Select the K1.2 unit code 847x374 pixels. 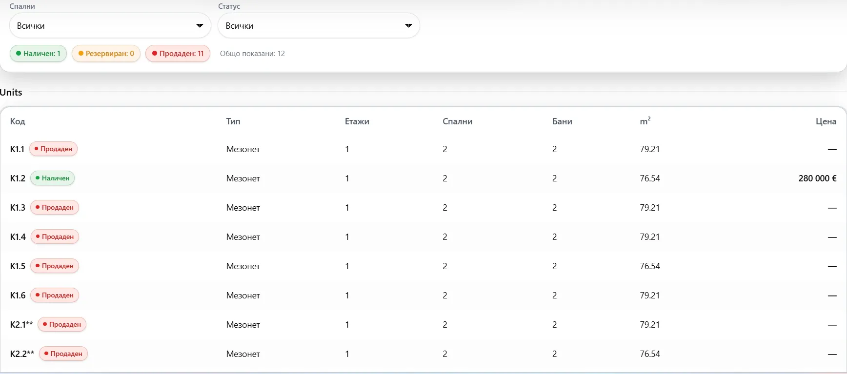coord(18,178)
